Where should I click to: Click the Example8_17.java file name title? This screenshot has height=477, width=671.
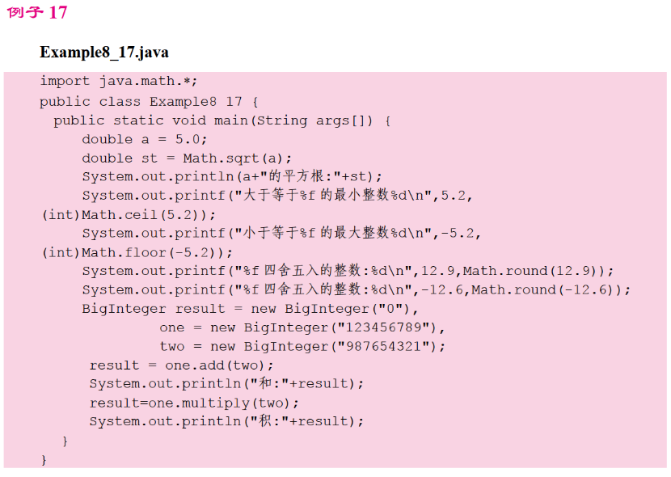tap(104, 53)
